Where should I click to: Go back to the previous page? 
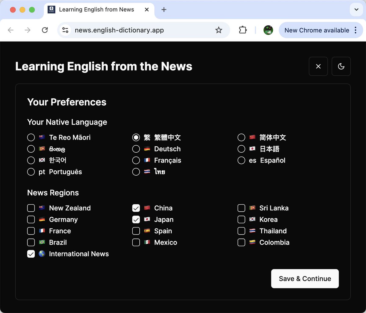[11, 30]
